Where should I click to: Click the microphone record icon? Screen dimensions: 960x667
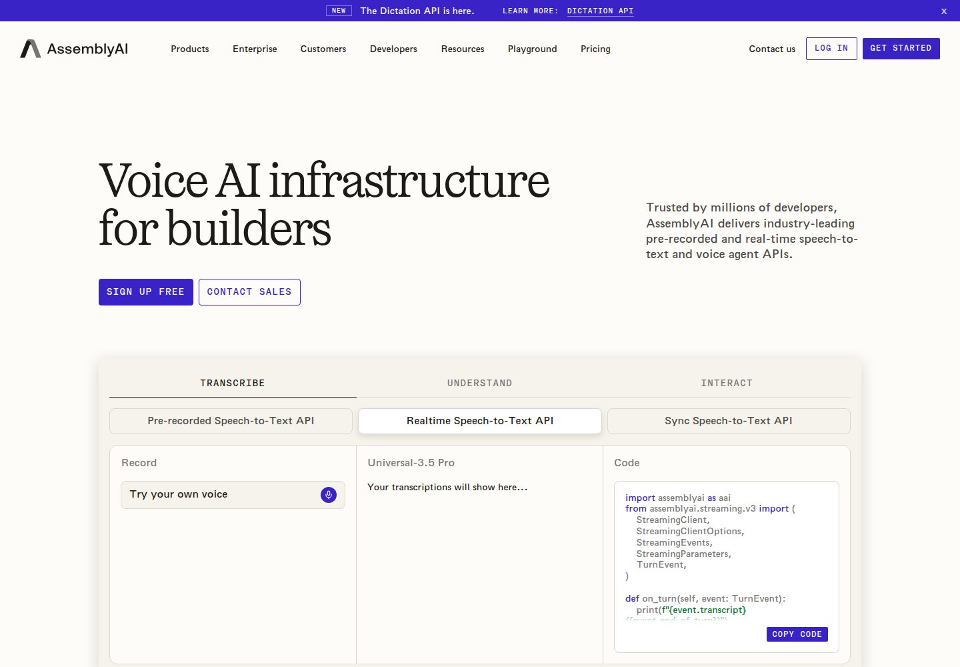click(x=329, y=495)
